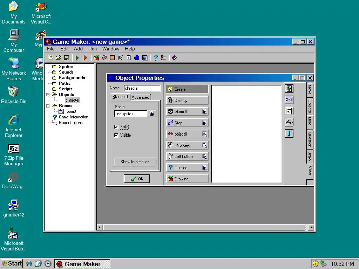359x269 pixels.
Task: Open the Edit menu
Action: click(x=65, y=49)
